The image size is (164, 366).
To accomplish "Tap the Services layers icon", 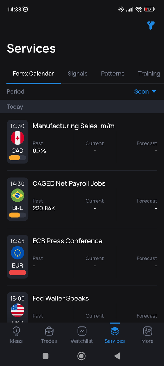I will click(x=115, y=331).
